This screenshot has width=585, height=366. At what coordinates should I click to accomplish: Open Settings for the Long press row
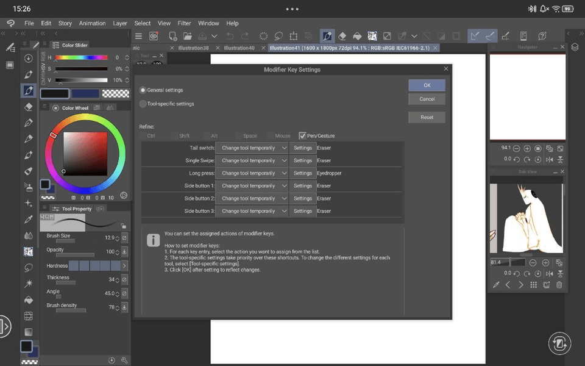point(303,173)
